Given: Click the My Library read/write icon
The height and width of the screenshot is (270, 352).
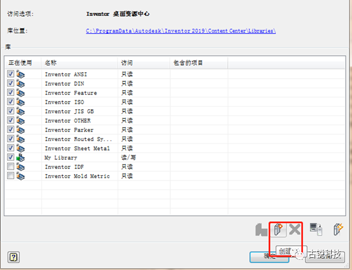Looking at the screenshot, I should pos(20,158).
